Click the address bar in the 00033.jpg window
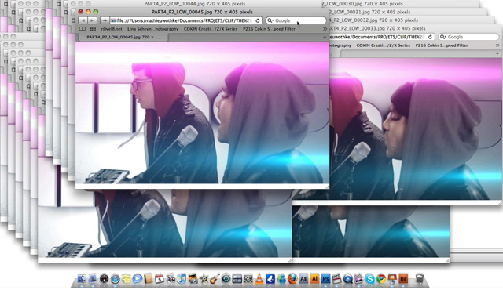This screenshot has width=503, height=290. pos(382,37)
